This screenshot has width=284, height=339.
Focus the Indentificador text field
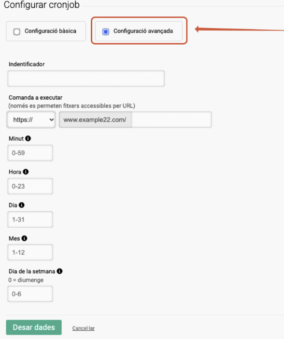[x=86, y=78]
